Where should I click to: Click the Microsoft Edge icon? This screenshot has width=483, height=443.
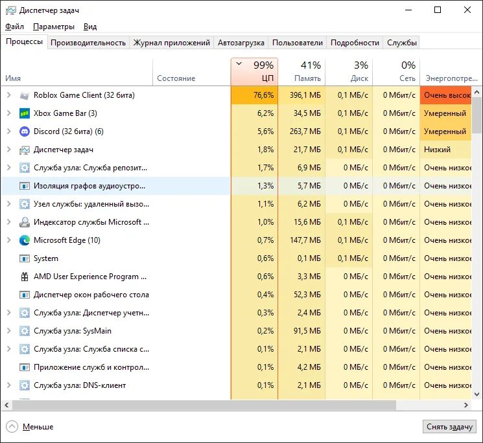[25, 240]
